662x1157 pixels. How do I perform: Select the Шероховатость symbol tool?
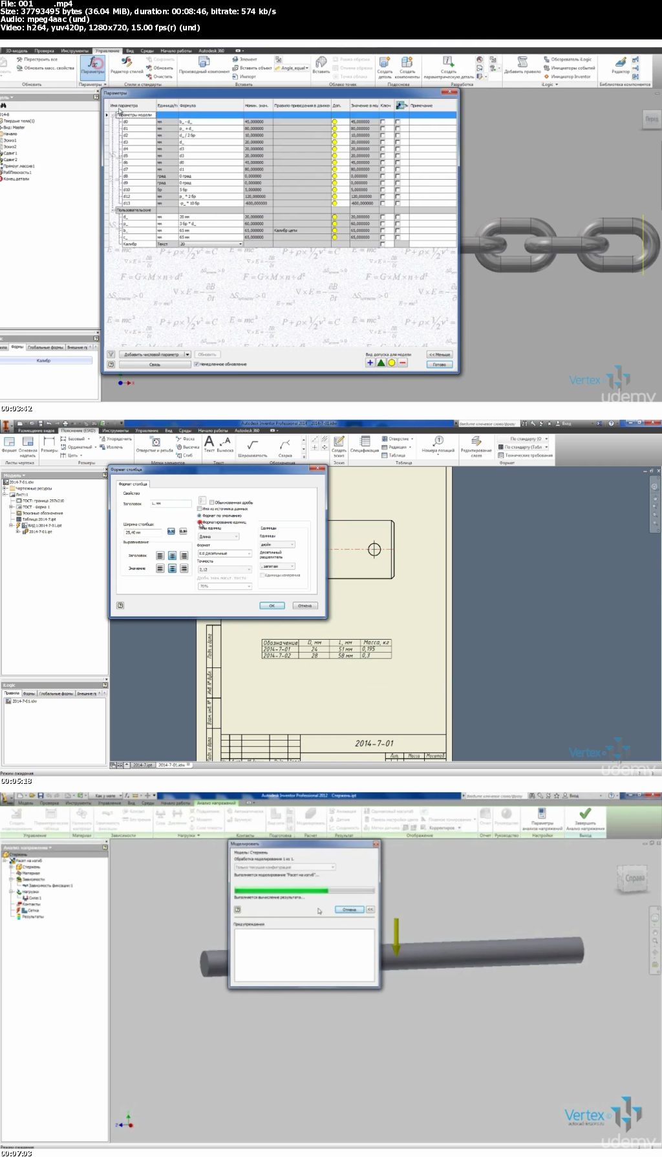click(x=252, y=447)
